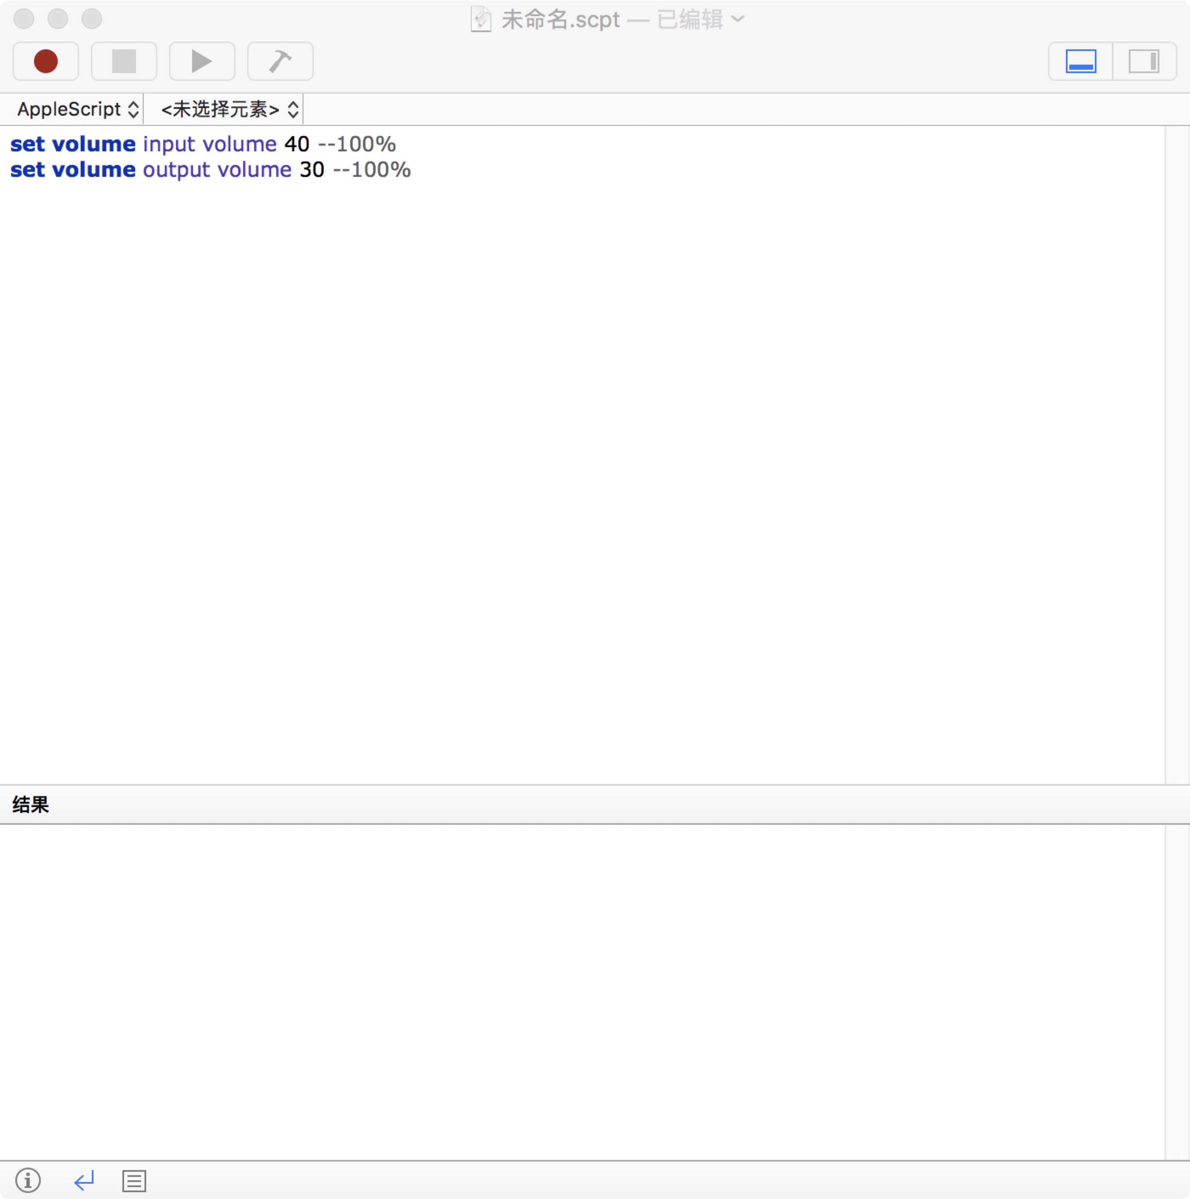The height and width of the screenshot is (1199, 1190).
Task: Minimize the Script Editor window
Action: point(58,19)
